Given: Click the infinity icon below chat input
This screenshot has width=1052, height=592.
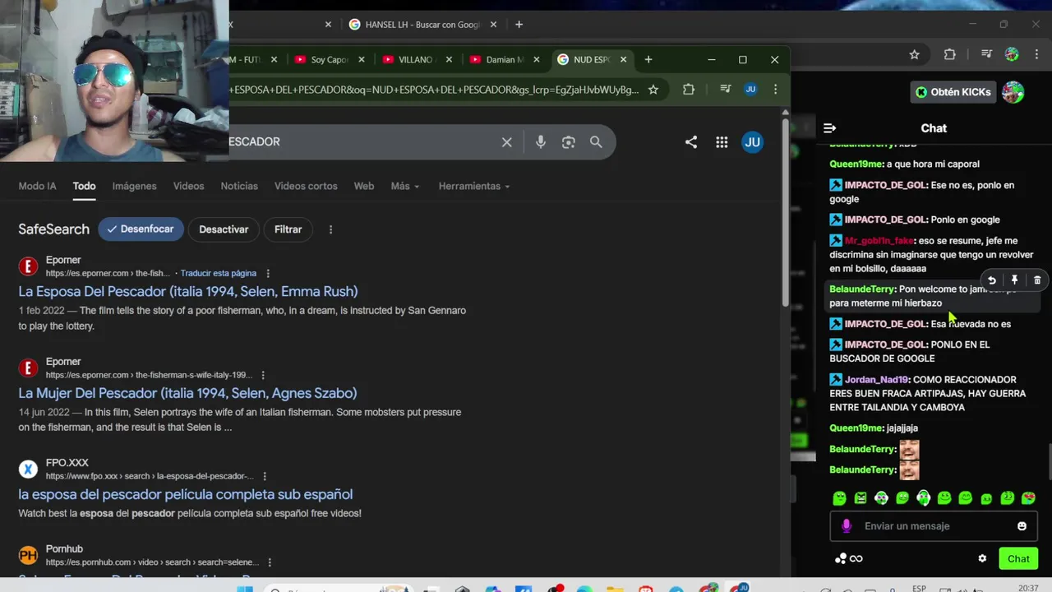Looking at the screenshot, I should [x=856, y=559].
